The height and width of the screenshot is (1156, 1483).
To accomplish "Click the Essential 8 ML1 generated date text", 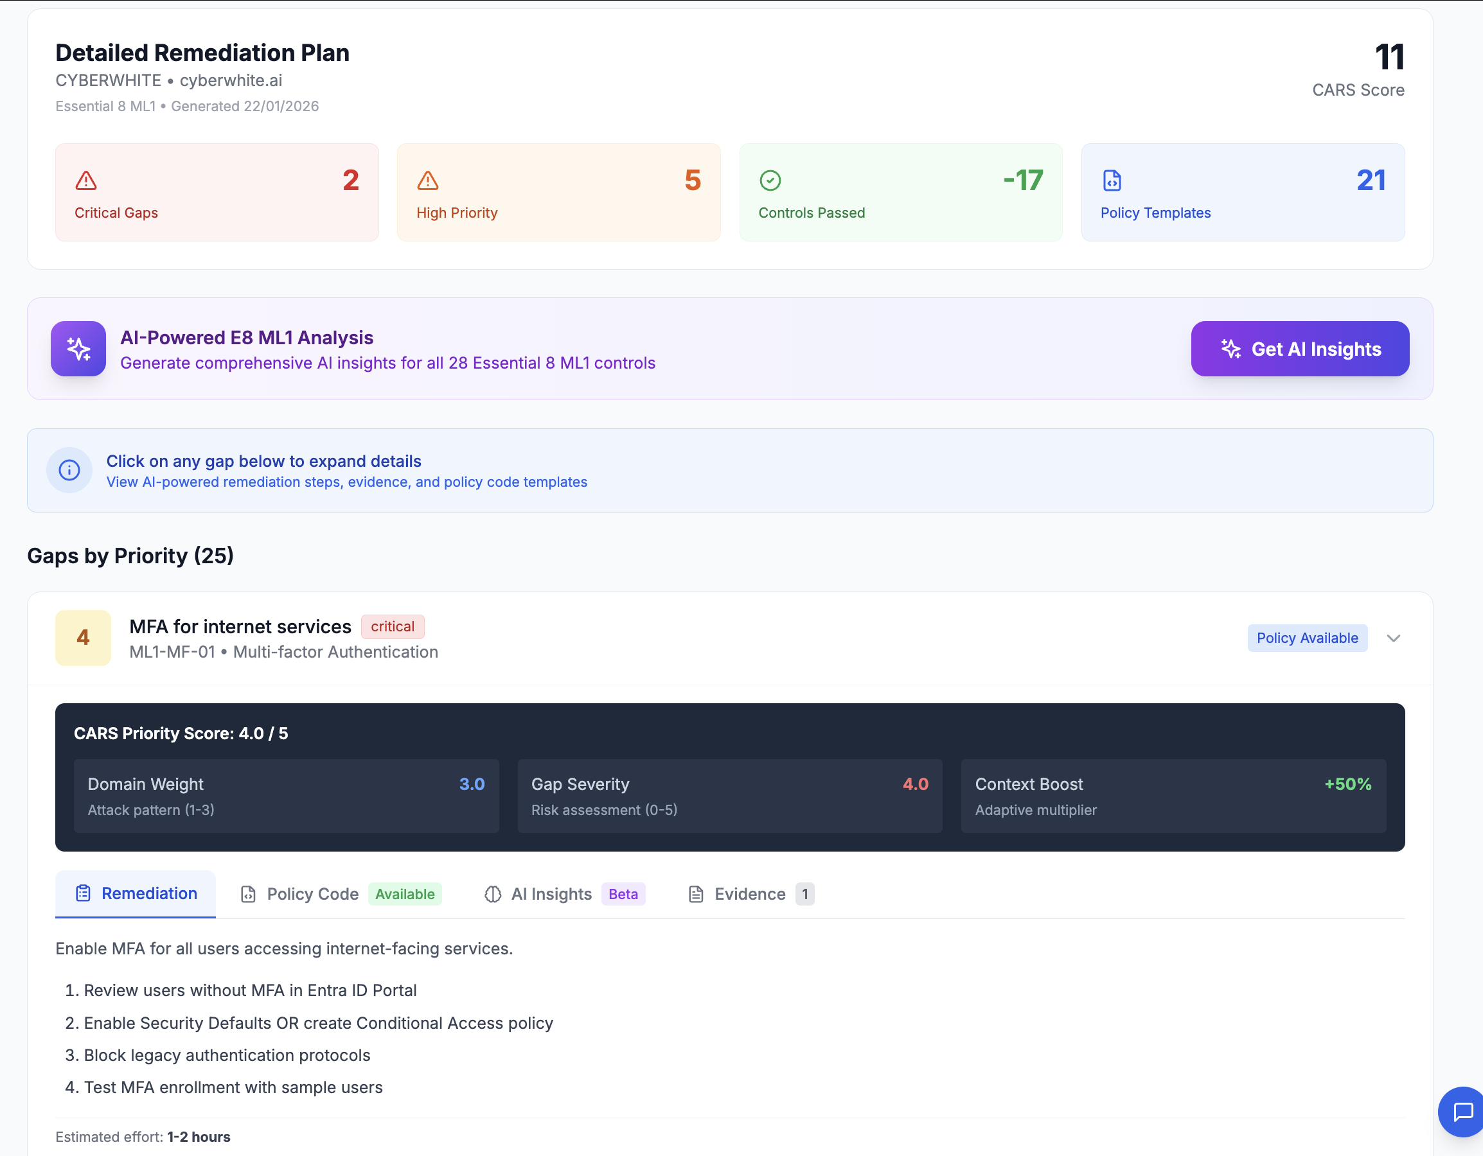I will 187,107.
